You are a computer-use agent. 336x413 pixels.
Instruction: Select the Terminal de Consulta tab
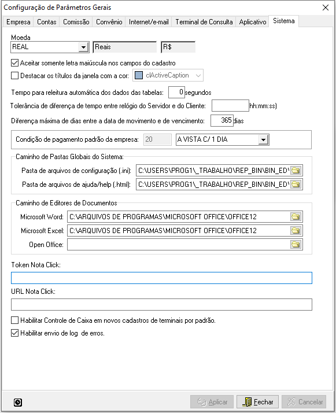click(x=204, y=22)
